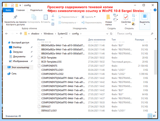Open the address bar history dropdown
The width and height of the screenshot is (160, 121).
pyautogui.click(x=107, y=34)
